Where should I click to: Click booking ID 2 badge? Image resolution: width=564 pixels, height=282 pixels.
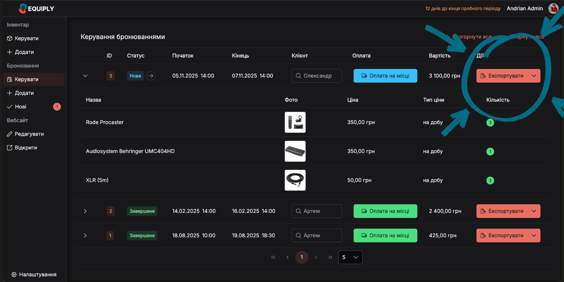pyautogui.click(x=111, y=211)
